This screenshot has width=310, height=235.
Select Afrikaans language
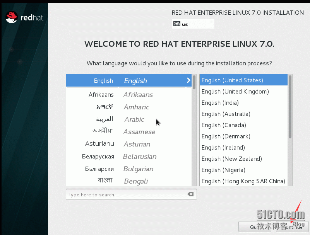click(129, 95)
